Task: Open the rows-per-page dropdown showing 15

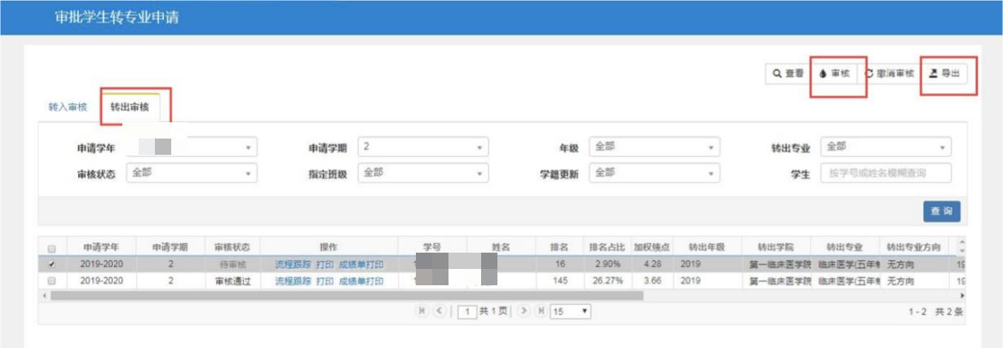Action: point(570,311)
